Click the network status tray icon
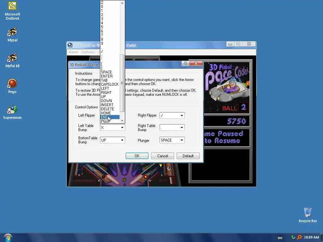The width and height of the screenshot is (323, 242). (293, 237)
